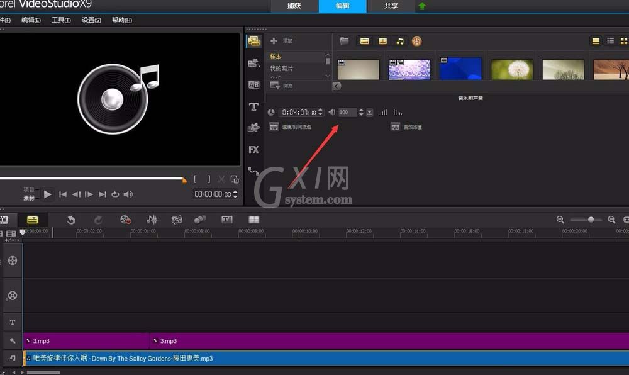Open the Speed/Time-lapse option
Image resolution: width=629 pixels, height=375 pixels.
291,127
